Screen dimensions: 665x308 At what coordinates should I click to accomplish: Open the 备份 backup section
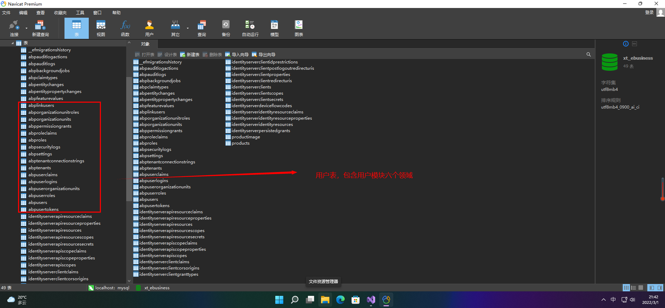[226, 28]
